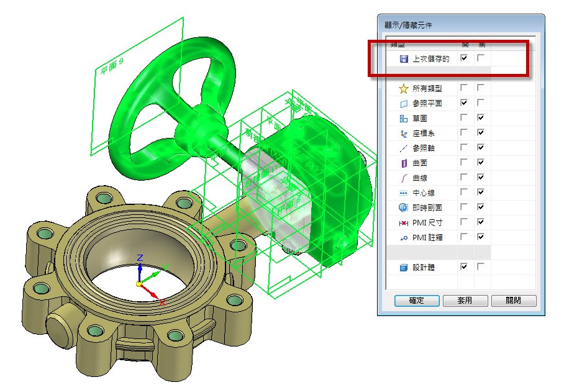Click the 上次儲存的 save icon
The width and height of the screenshot is (564, 390).
[x=404, y=58]
